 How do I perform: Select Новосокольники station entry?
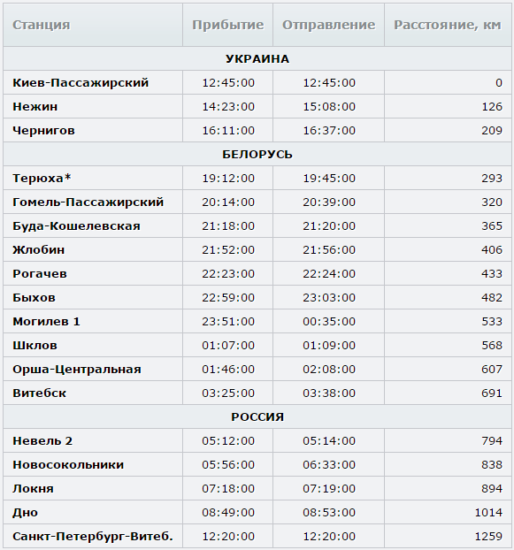[68, 464]
